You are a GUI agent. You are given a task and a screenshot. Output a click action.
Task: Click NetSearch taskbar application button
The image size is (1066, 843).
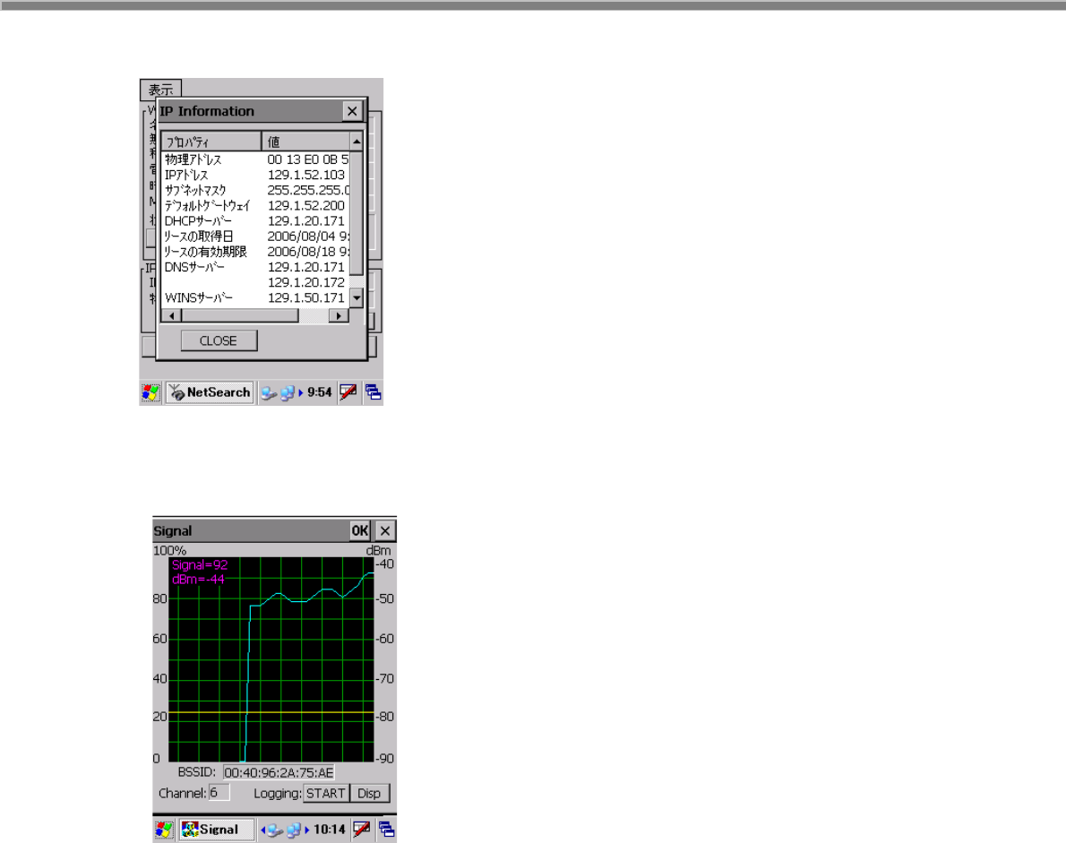(211, 392)
